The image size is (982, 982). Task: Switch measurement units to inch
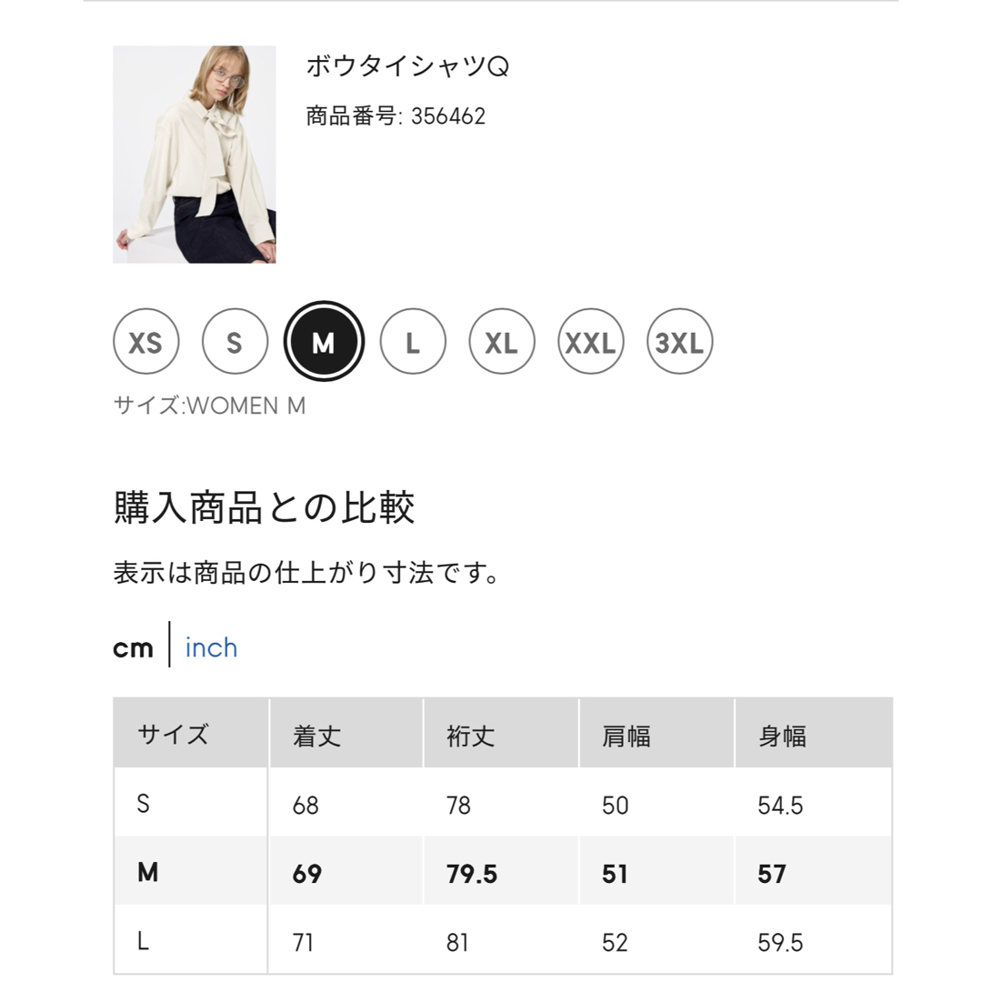(211, 647)
